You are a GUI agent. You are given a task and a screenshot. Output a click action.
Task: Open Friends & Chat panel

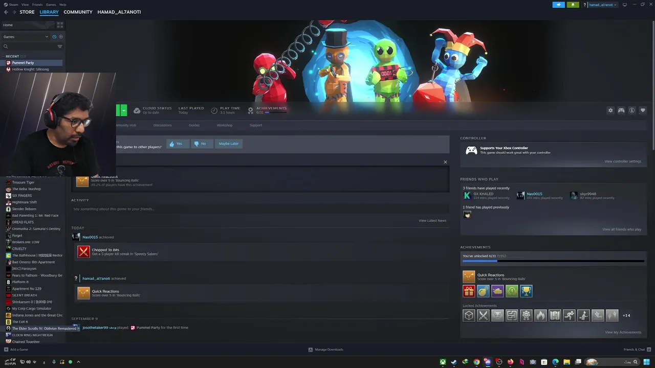(x=637, y=350)
